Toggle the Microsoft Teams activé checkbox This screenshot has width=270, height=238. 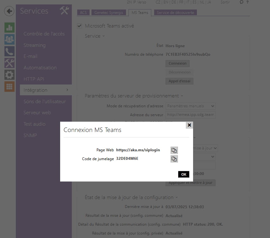(79, 26)
